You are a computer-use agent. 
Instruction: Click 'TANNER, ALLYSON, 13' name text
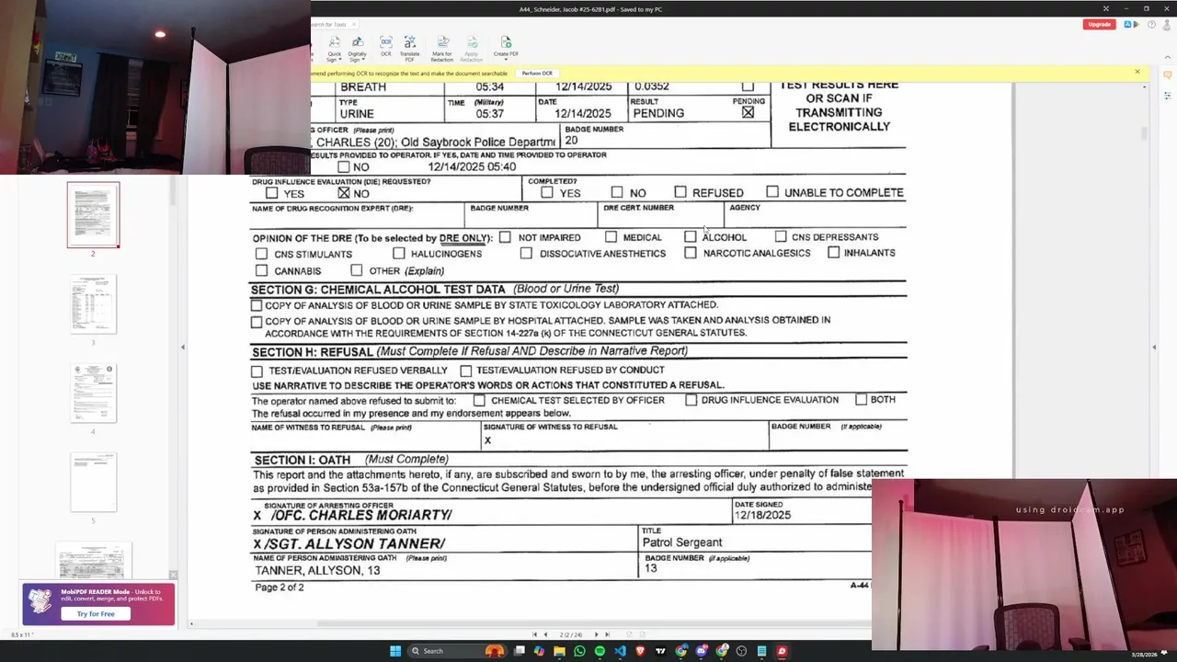[317, 571]
